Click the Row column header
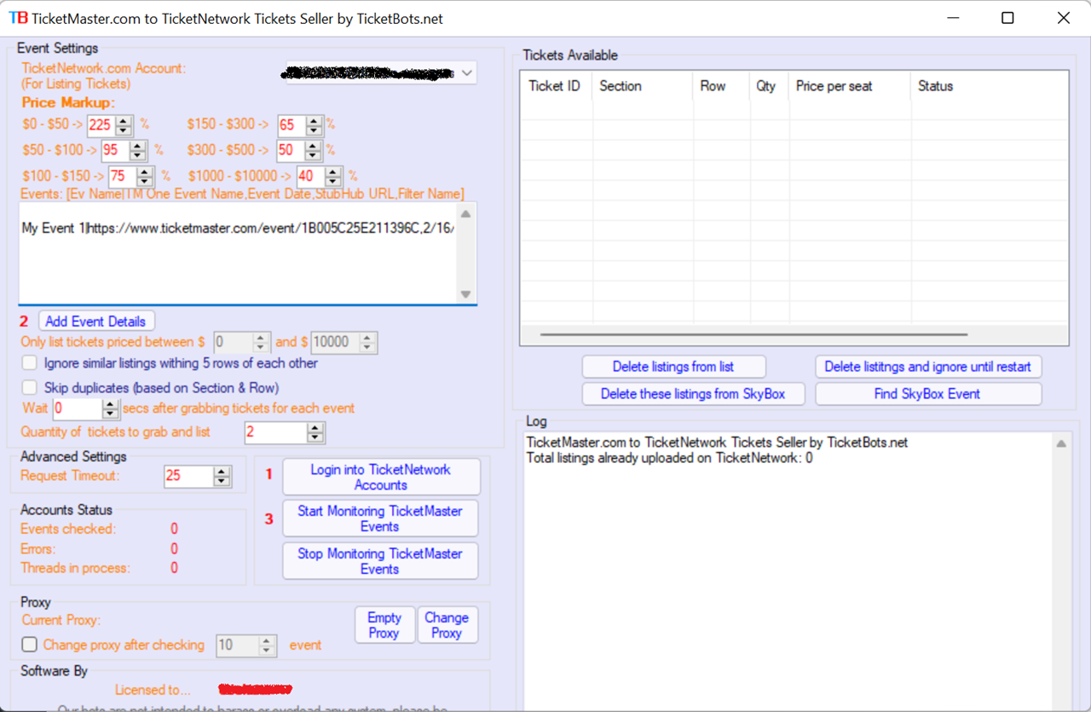1091x712 pixels. tap(721, 86)
